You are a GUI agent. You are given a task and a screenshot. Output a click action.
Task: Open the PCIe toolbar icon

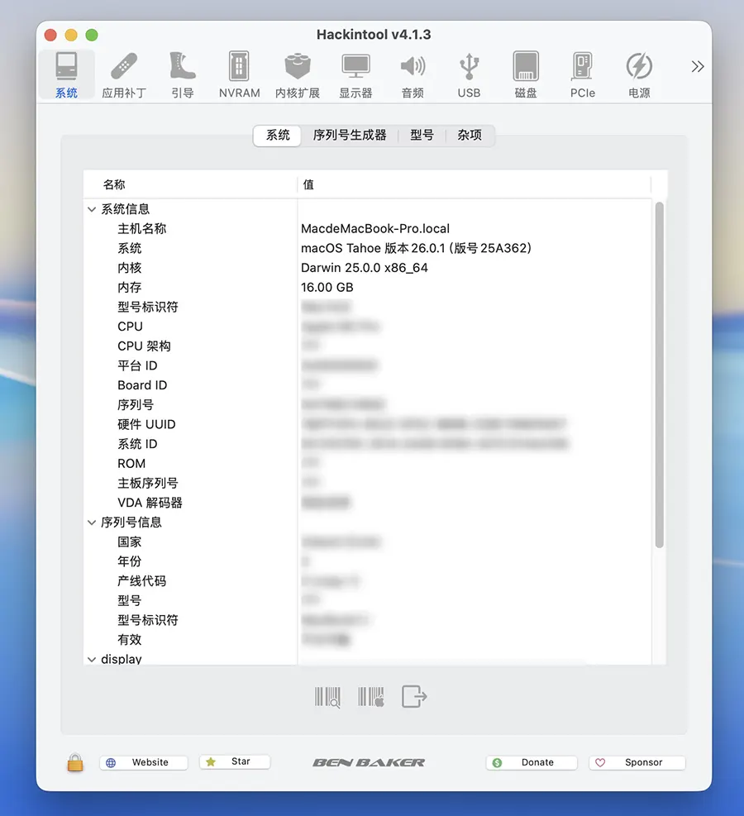click(582, 75)
